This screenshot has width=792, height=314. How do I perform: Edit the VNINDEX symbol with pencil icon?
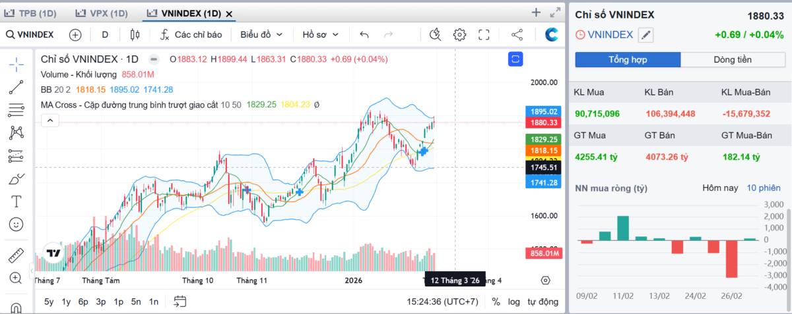point(645,35)
